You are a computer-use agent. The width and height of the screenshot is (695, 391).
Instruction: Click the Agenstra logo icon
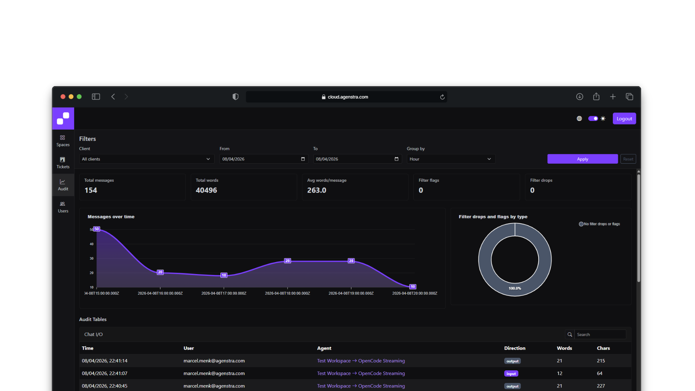click(63, 118)
